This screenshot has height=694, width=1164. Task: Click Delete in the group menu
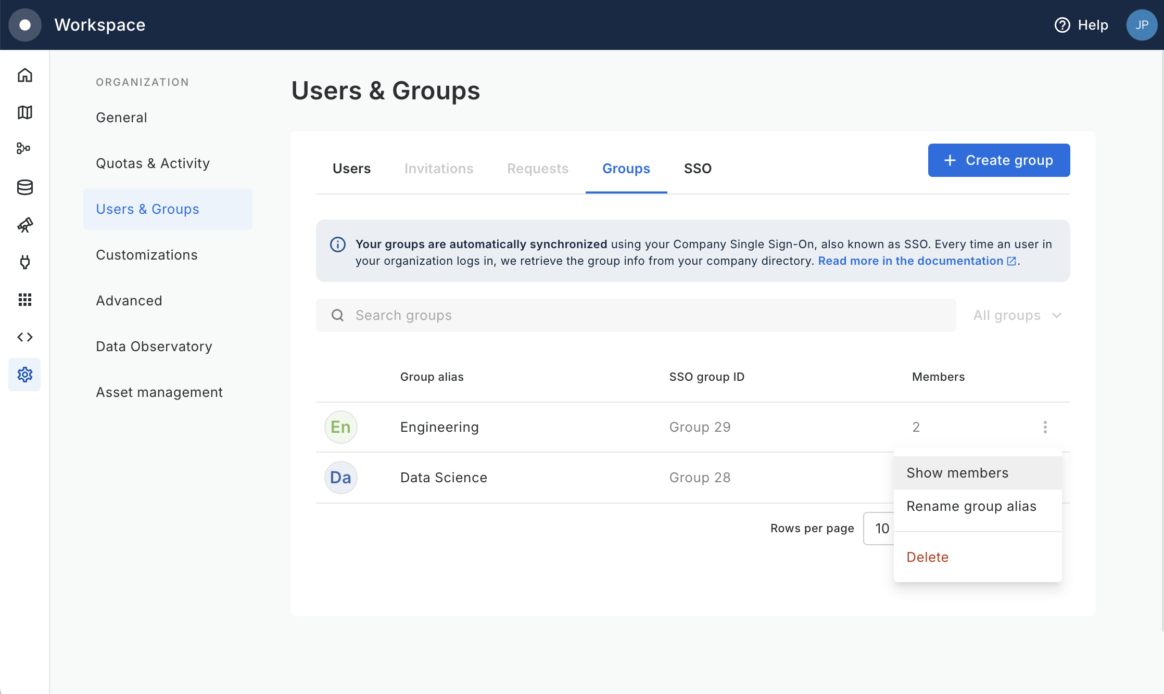coord(928,557)
